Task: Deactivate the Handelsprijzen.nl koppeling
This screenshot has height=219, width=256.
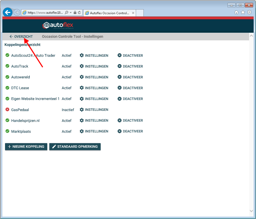Action: pos(130,120)
